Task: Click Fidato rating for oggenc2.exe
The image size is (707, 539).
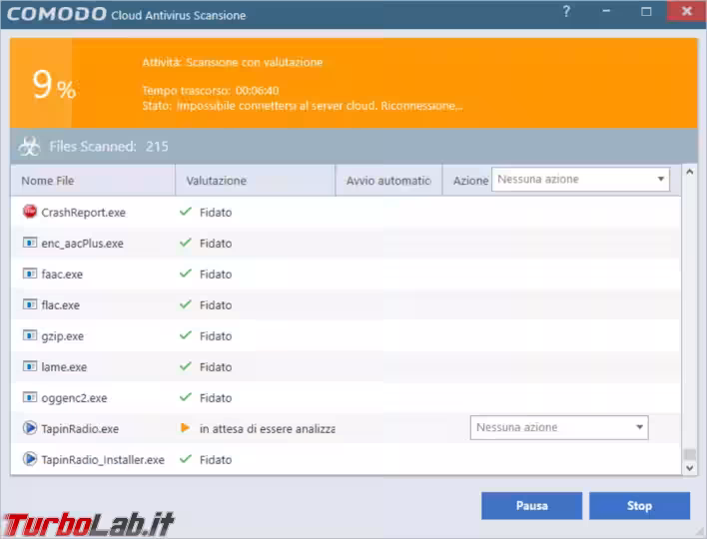Action: coord(216,398)
